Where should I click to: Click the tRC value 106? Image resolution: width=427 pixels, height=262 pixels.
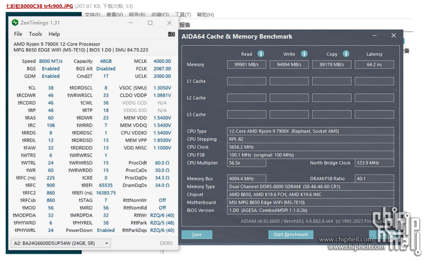coord(51,125)
